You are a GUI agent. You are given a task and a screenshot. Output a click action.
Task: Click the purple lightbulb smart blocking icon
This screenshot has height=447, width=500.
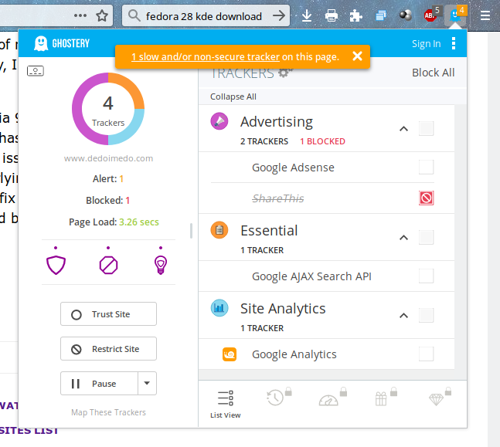click(161, 265)
